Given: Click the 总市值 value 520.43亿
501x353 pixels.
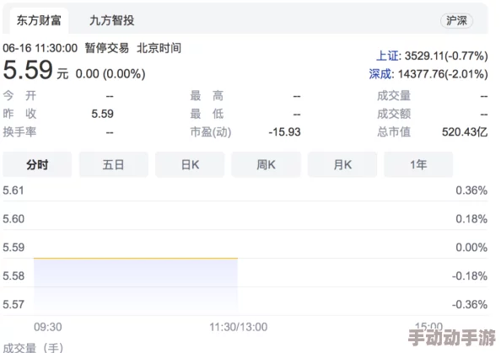Looking at the screenshot, I should point(465,131).
